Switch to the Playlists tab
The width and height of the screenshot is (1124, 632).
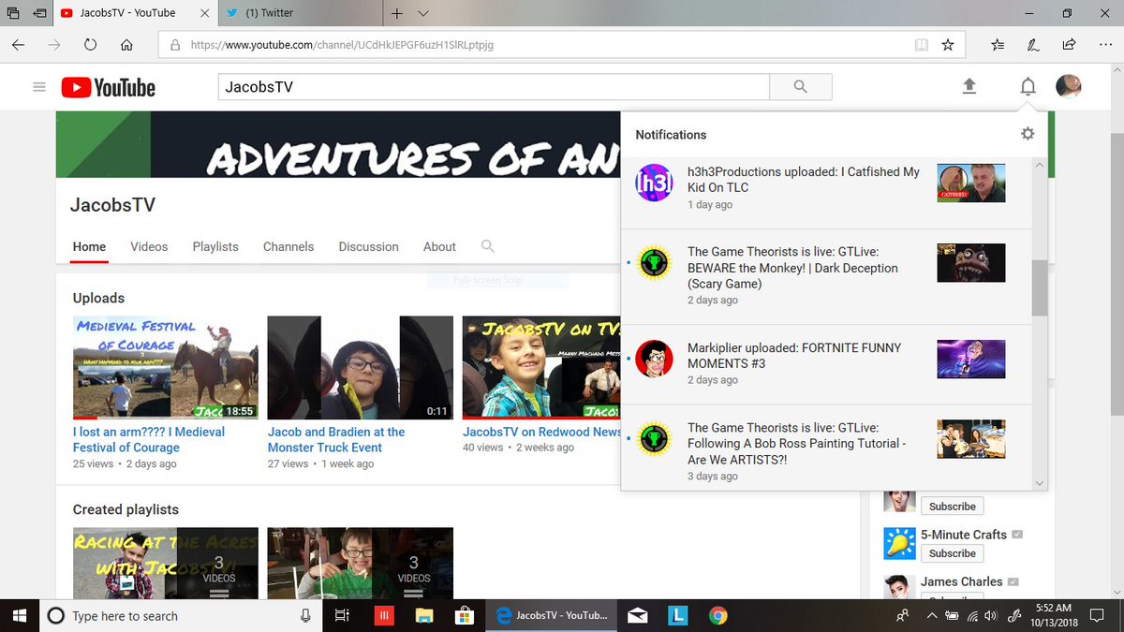point(215,246)
